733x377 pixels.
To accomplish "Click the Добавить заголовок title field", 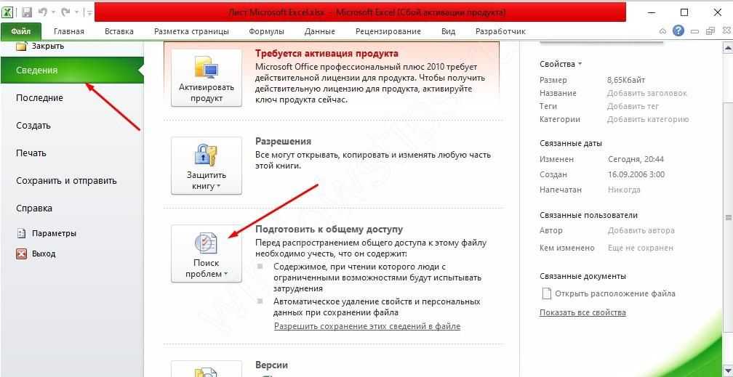I will pos(646,93).
